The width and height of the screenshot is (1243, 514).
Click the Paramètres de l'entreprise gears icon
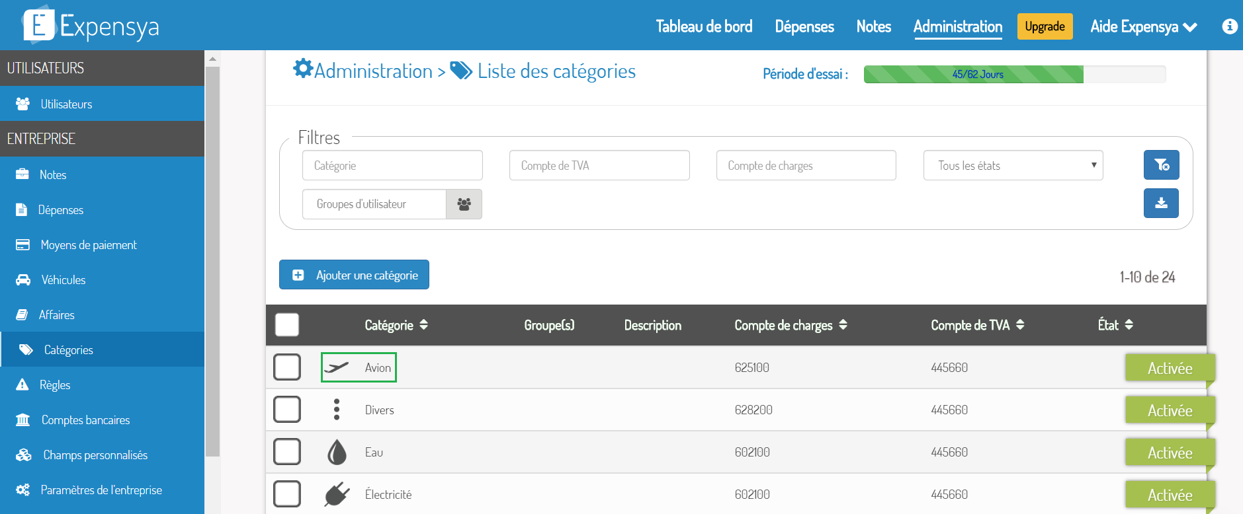(x=23, y=490)
